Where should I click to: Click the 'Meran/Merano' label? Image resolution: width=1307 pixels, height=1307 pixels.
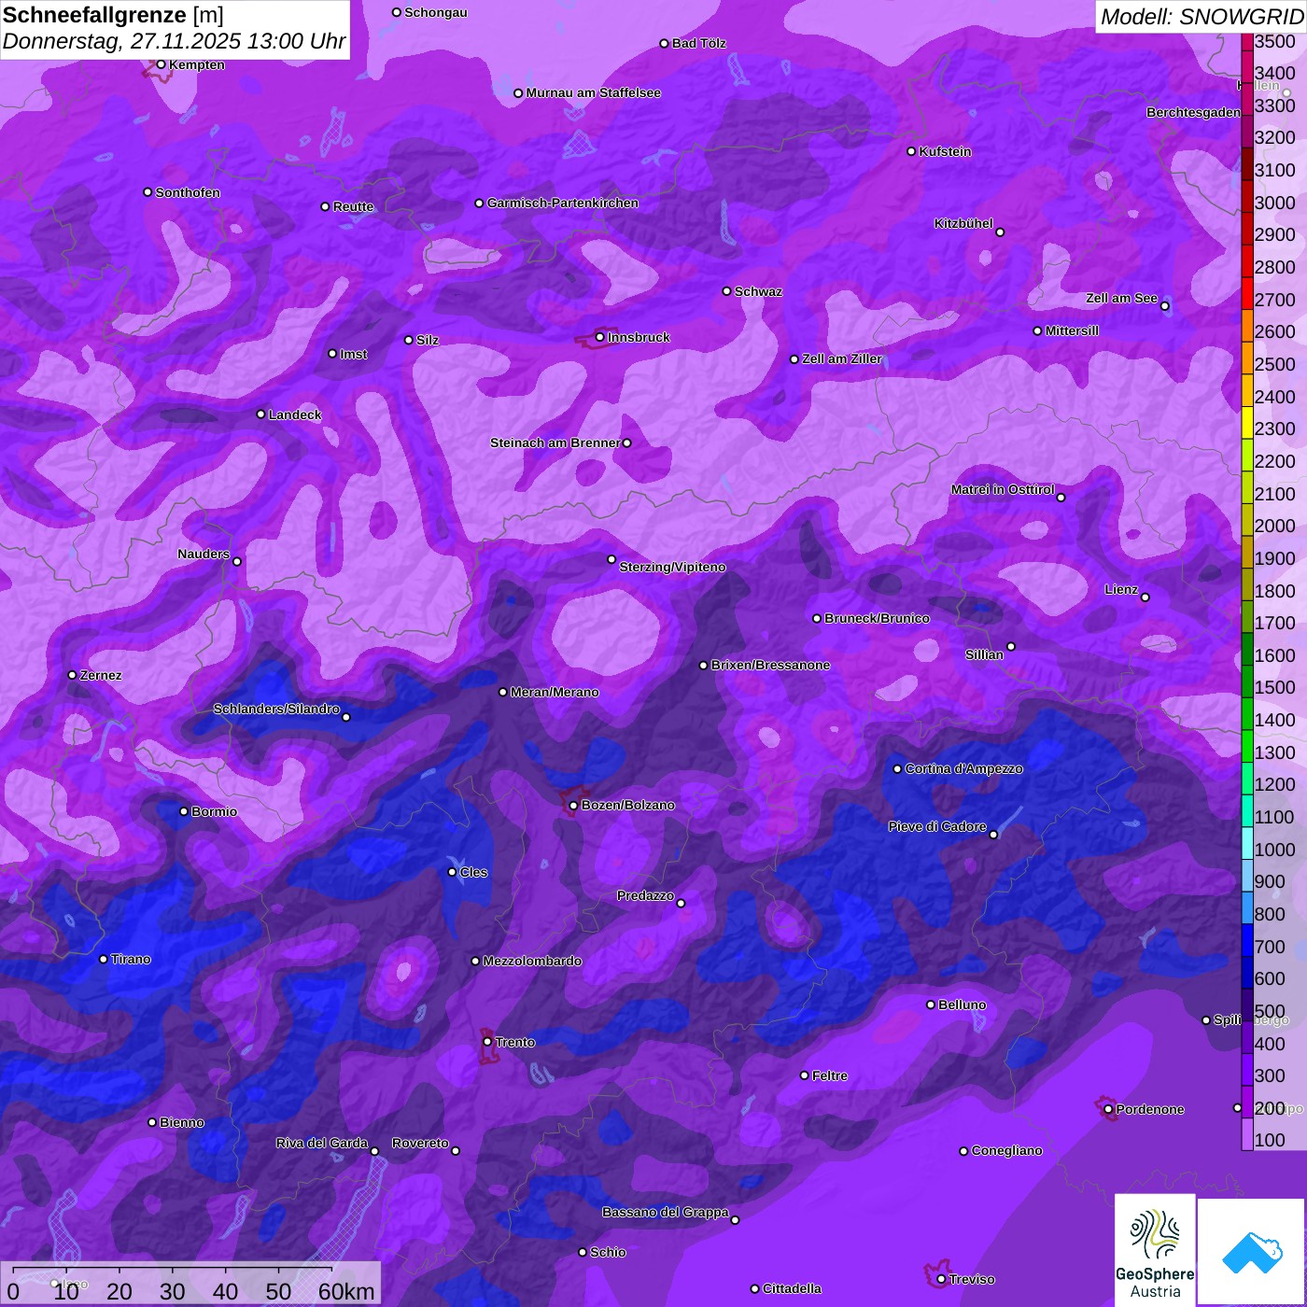555,692
